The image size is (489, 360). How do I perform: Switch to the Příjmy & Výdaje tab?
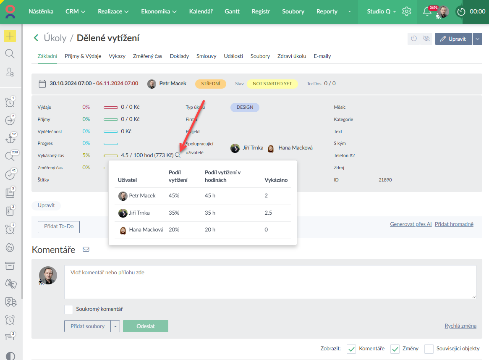coord(83,56)
